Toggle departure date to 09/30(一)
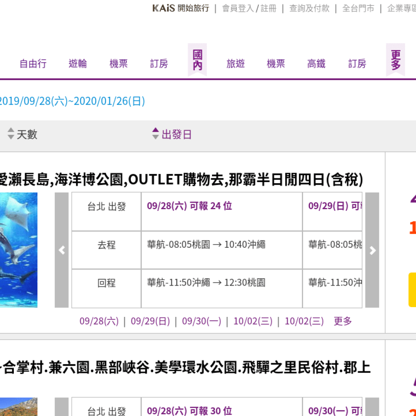This screenshot has width=416, height=416. 201,321
